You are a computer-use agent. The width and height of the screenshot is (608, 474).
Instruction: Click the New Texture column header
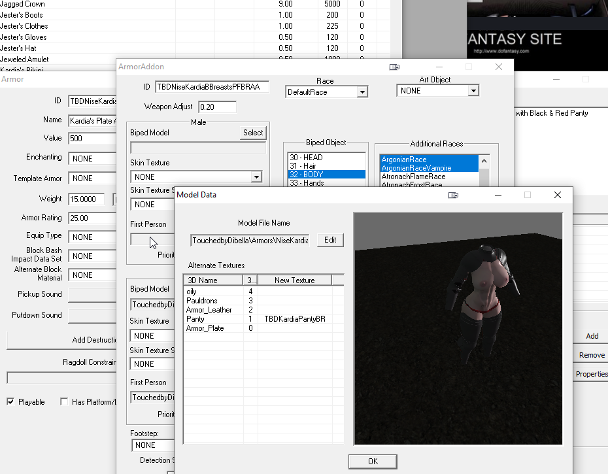click(x=295, y=280)
